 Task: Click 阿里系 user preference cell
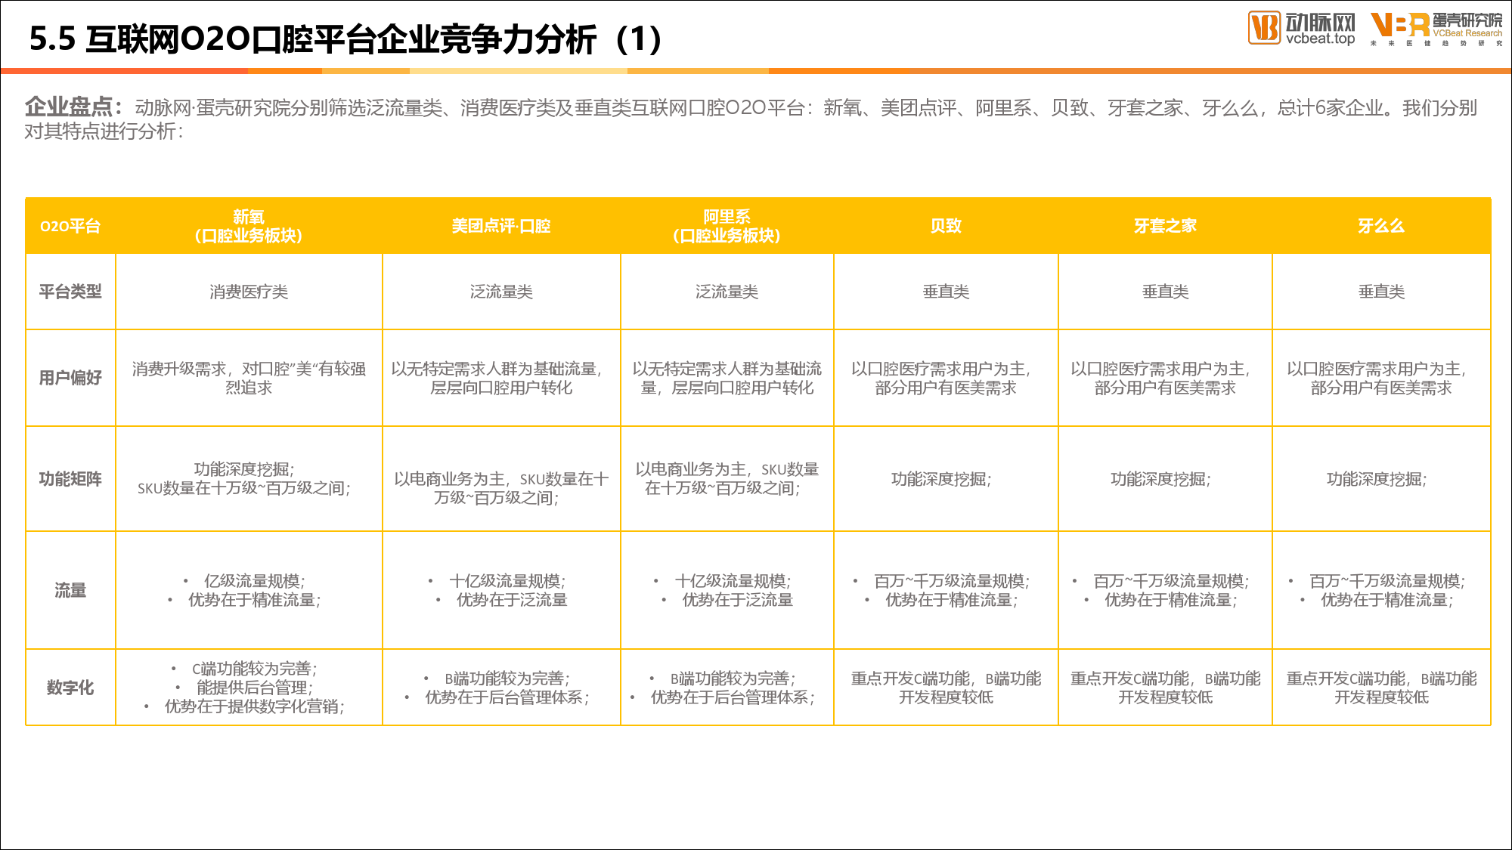click(x=727, y=378)
